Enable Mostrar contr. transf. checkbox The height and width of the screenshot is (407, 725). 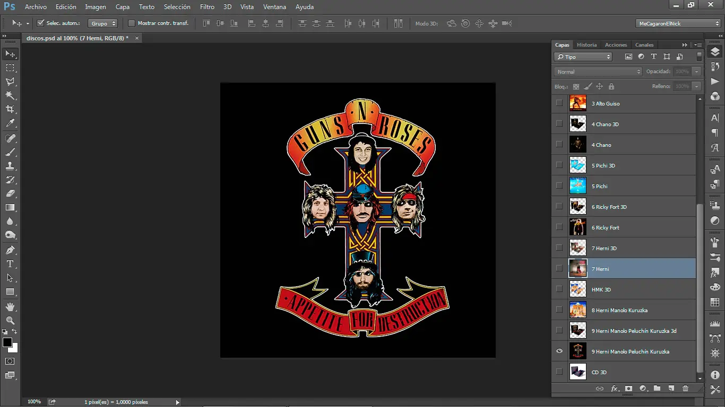click(132, 23)
